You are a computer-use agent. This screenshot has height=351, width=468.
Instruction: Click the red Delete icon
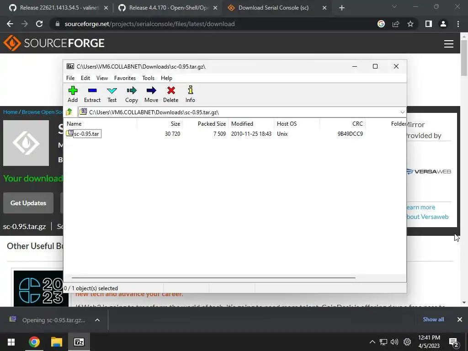click(x=171, y=94)
